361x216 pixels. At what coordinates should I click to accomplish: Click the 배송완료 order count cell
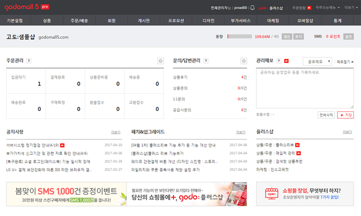tap(26, 106)
